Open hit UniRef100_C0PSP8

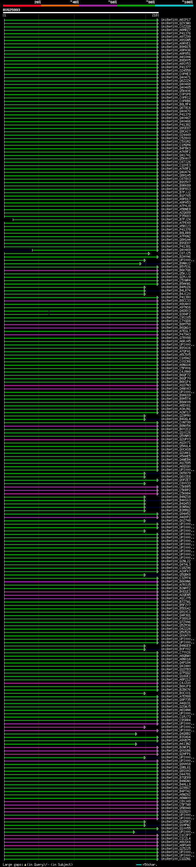click(x=175, y=94)
